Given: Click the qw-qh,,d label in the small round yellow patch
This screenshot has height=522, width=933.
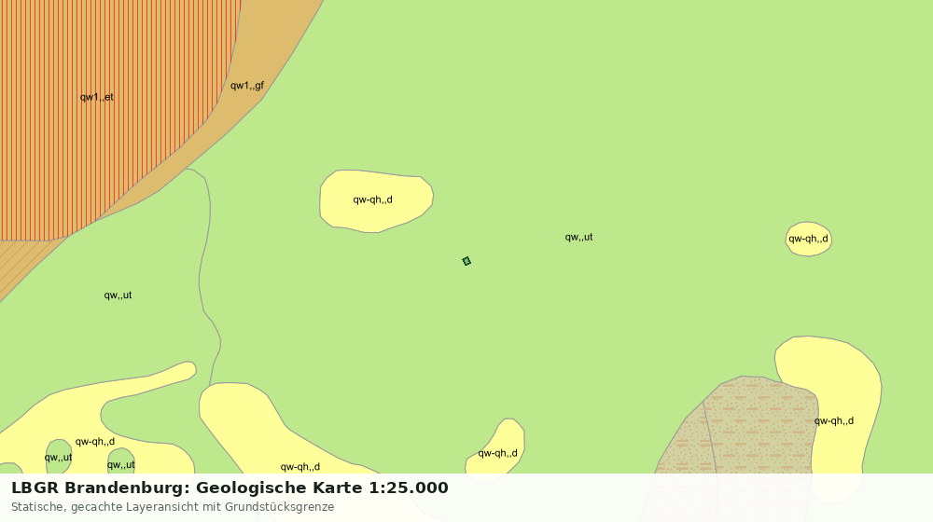Looking at the screenshot, I should tap(808, 239).
